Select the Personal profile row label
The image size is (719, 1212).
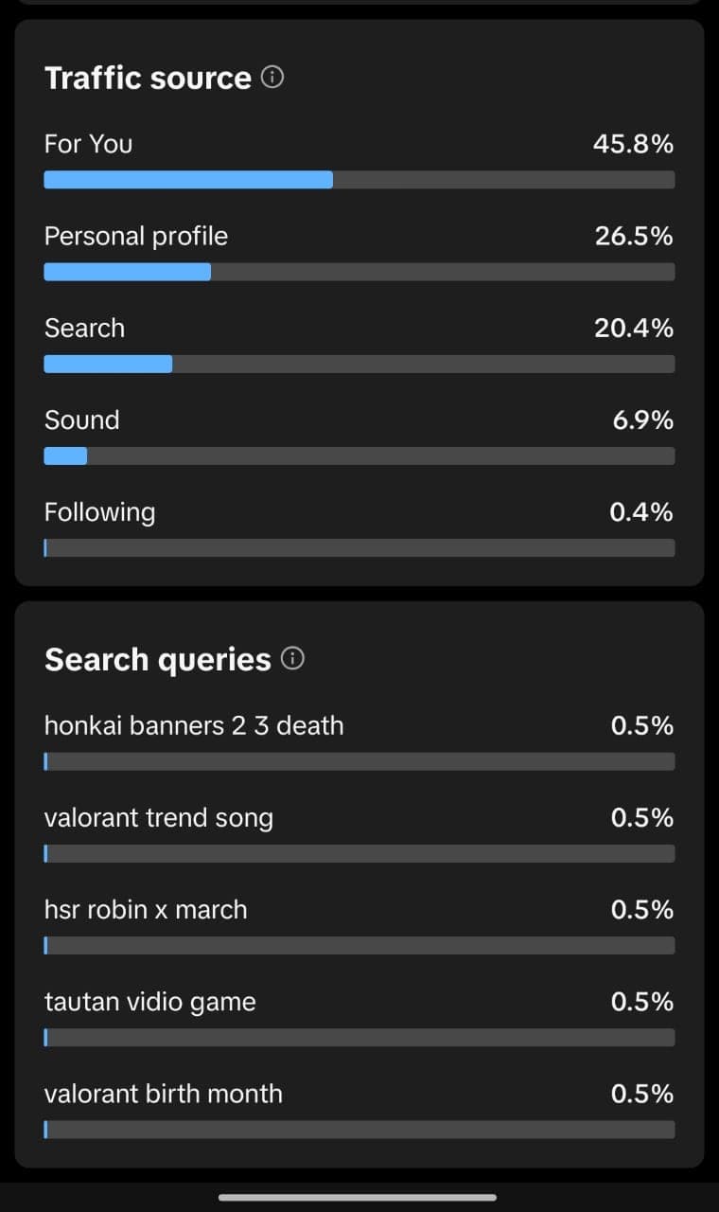click(x=136, y=236)
